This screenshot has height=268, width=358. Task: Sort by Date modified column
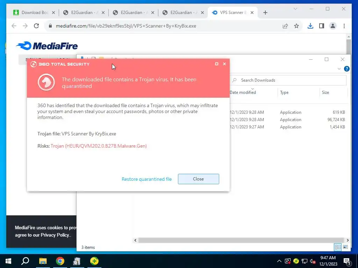(x=243, y=92)
